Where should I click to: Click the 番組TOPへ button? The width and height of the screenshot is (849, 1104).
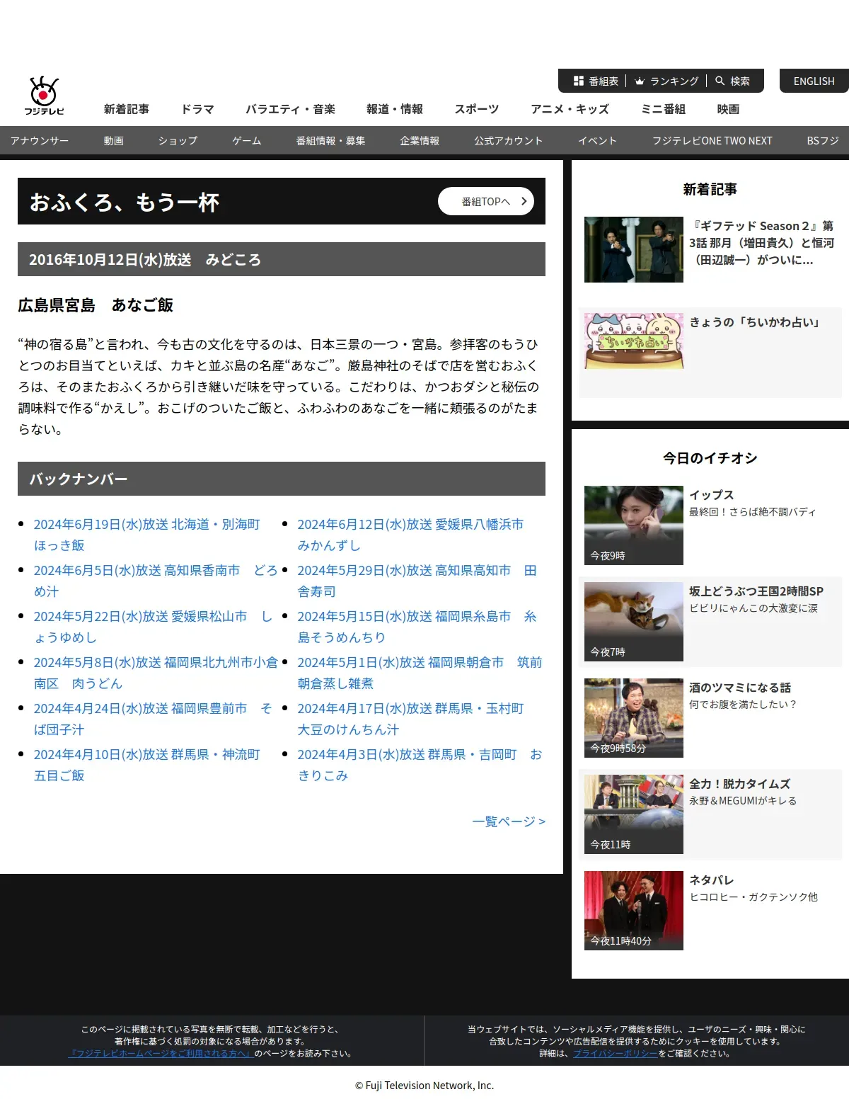tap(486, 201)
